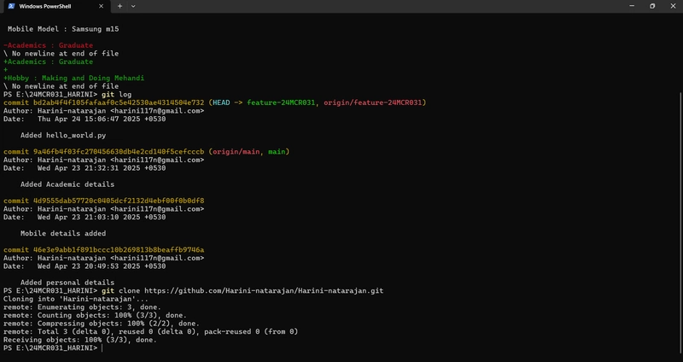Open a new tab with the plus icon

point(120,6)
